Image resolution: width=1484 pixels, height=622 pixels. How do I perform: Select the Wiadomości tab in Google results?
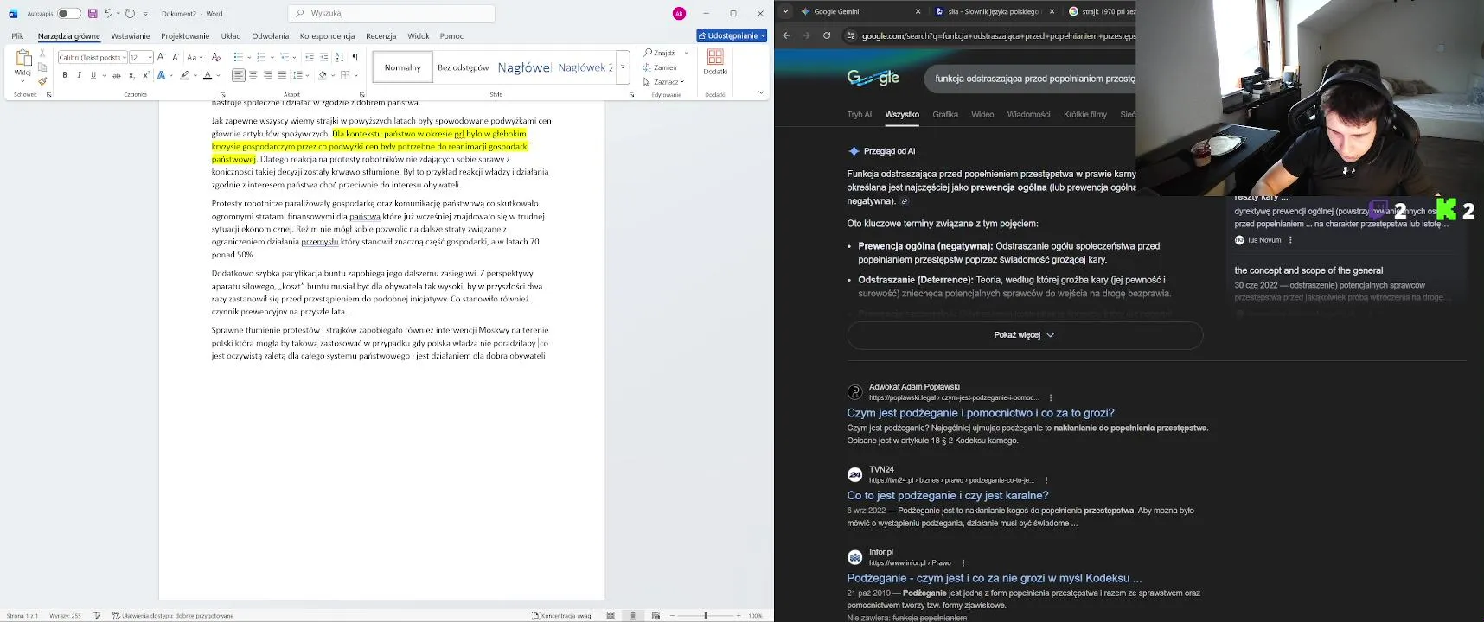[x=1028, y=115]
